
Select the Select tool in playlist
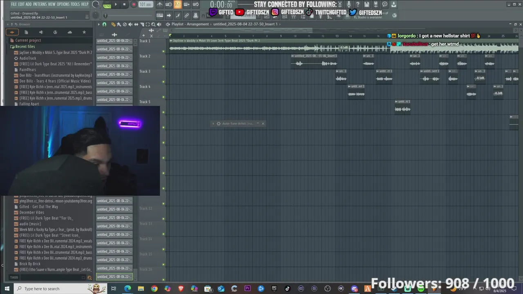click(x=148, y=24)
